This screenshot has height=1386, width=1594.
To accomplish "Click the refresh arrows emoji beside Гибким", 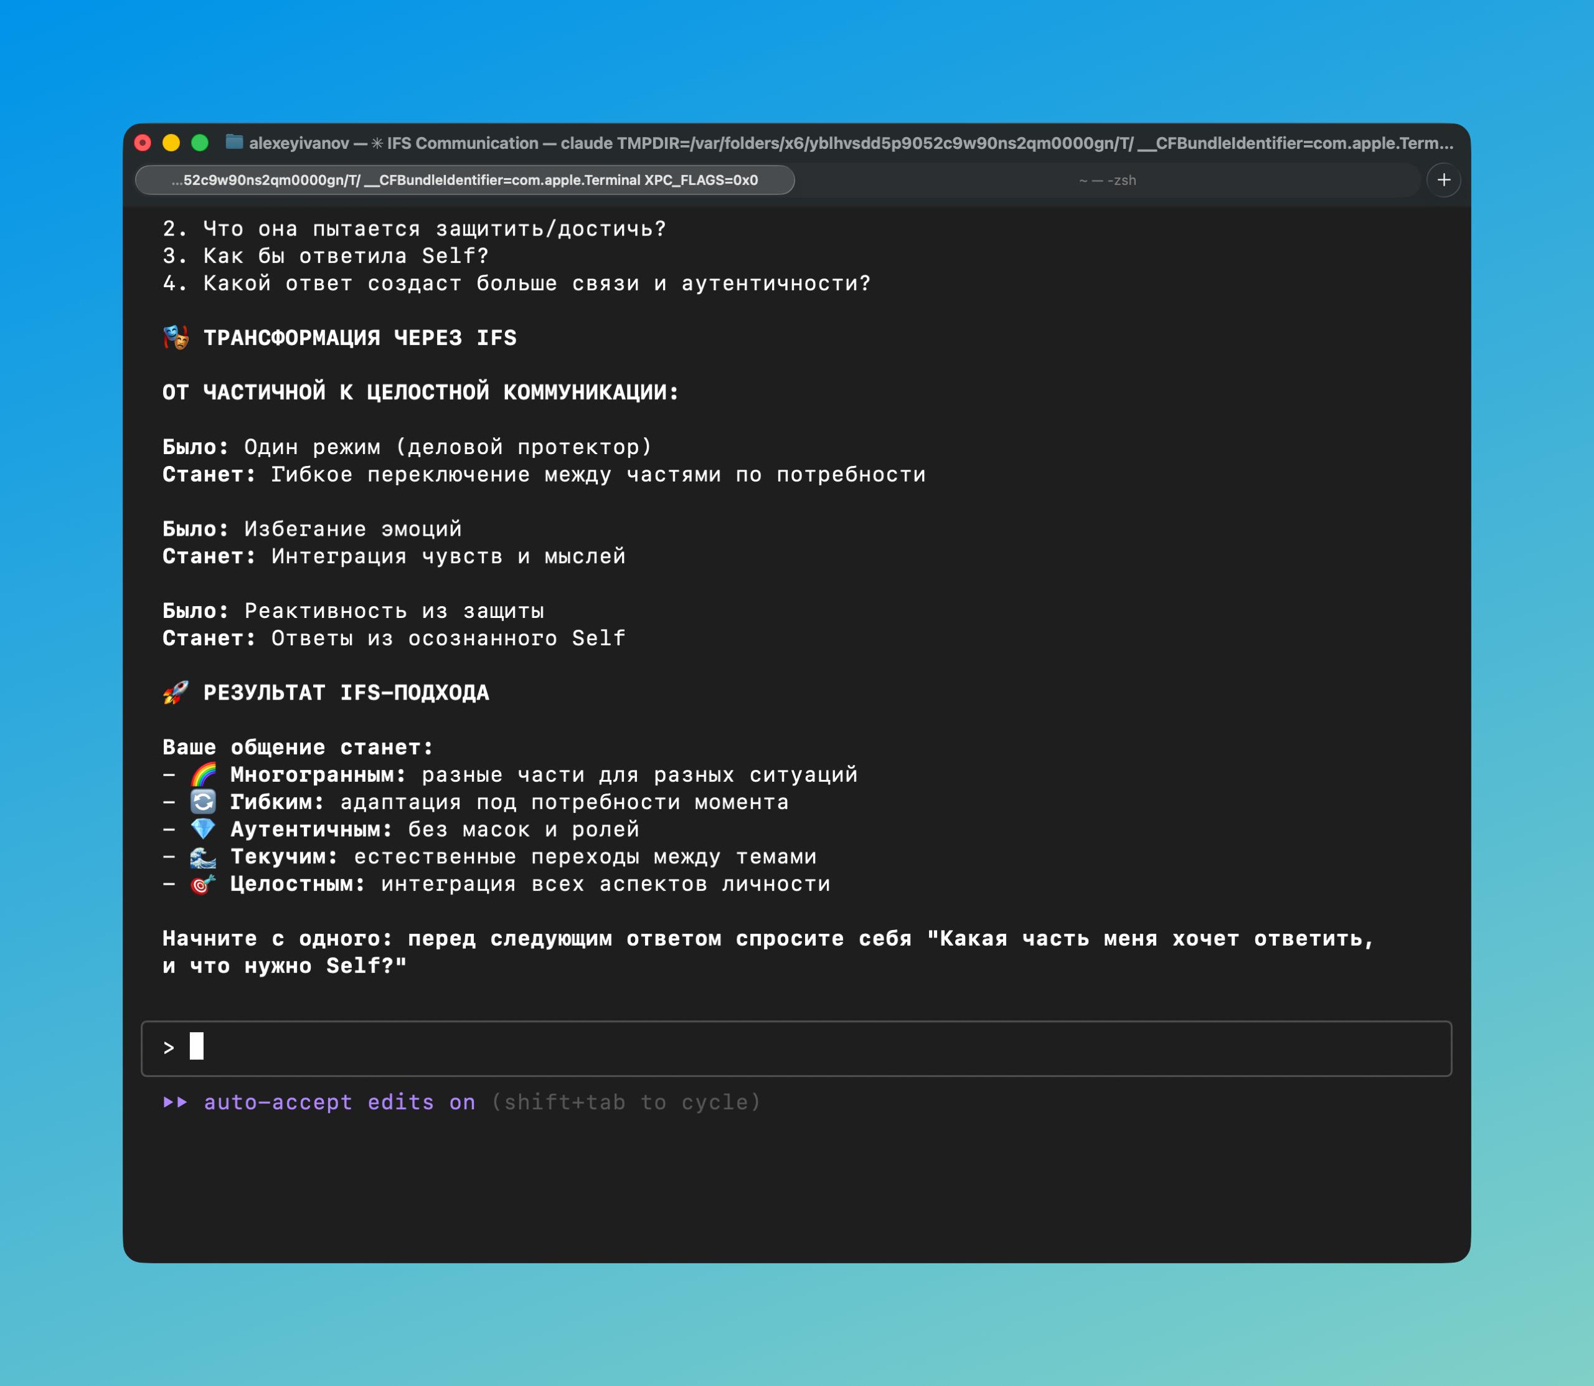I will pos(204,802).
